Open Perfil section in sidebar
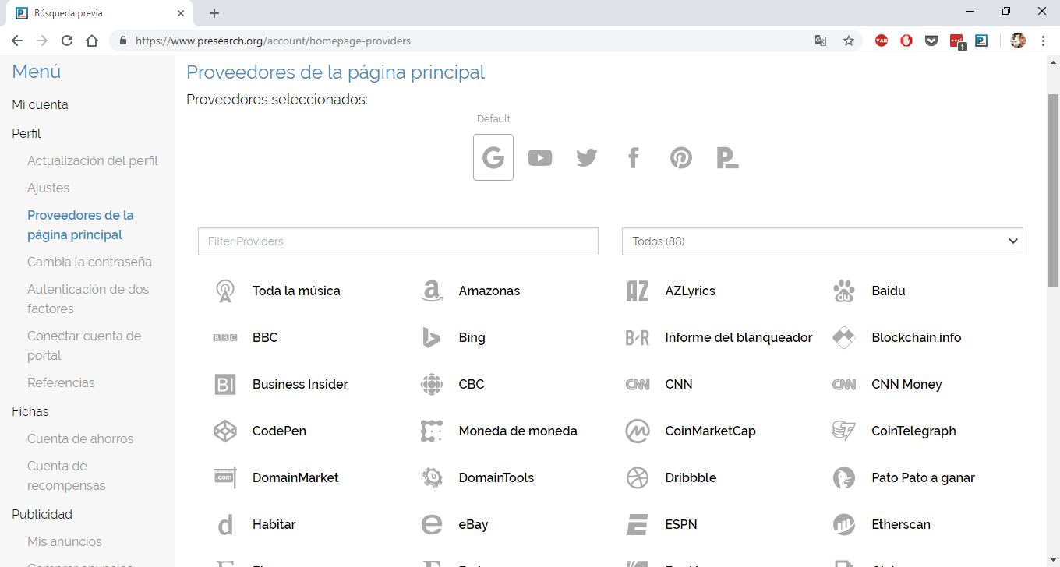The height and width of the screenshot is (567, 1060). (x=26, y=133)
